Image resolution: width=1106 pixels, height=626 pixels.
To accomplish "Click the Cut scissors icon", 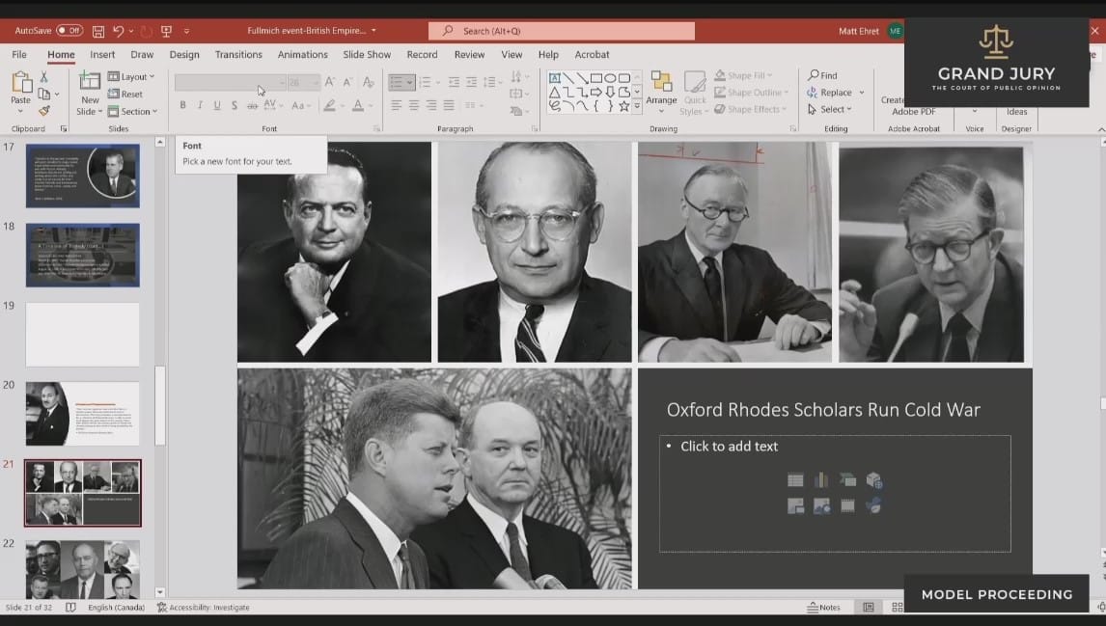I will (44, 76).
